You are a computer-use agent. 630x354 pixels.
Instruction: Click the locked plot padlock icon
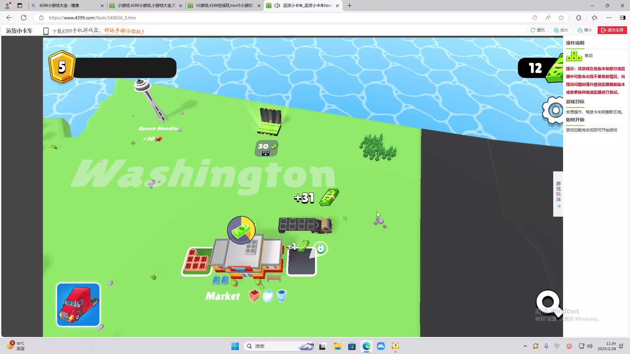[321, 248]
